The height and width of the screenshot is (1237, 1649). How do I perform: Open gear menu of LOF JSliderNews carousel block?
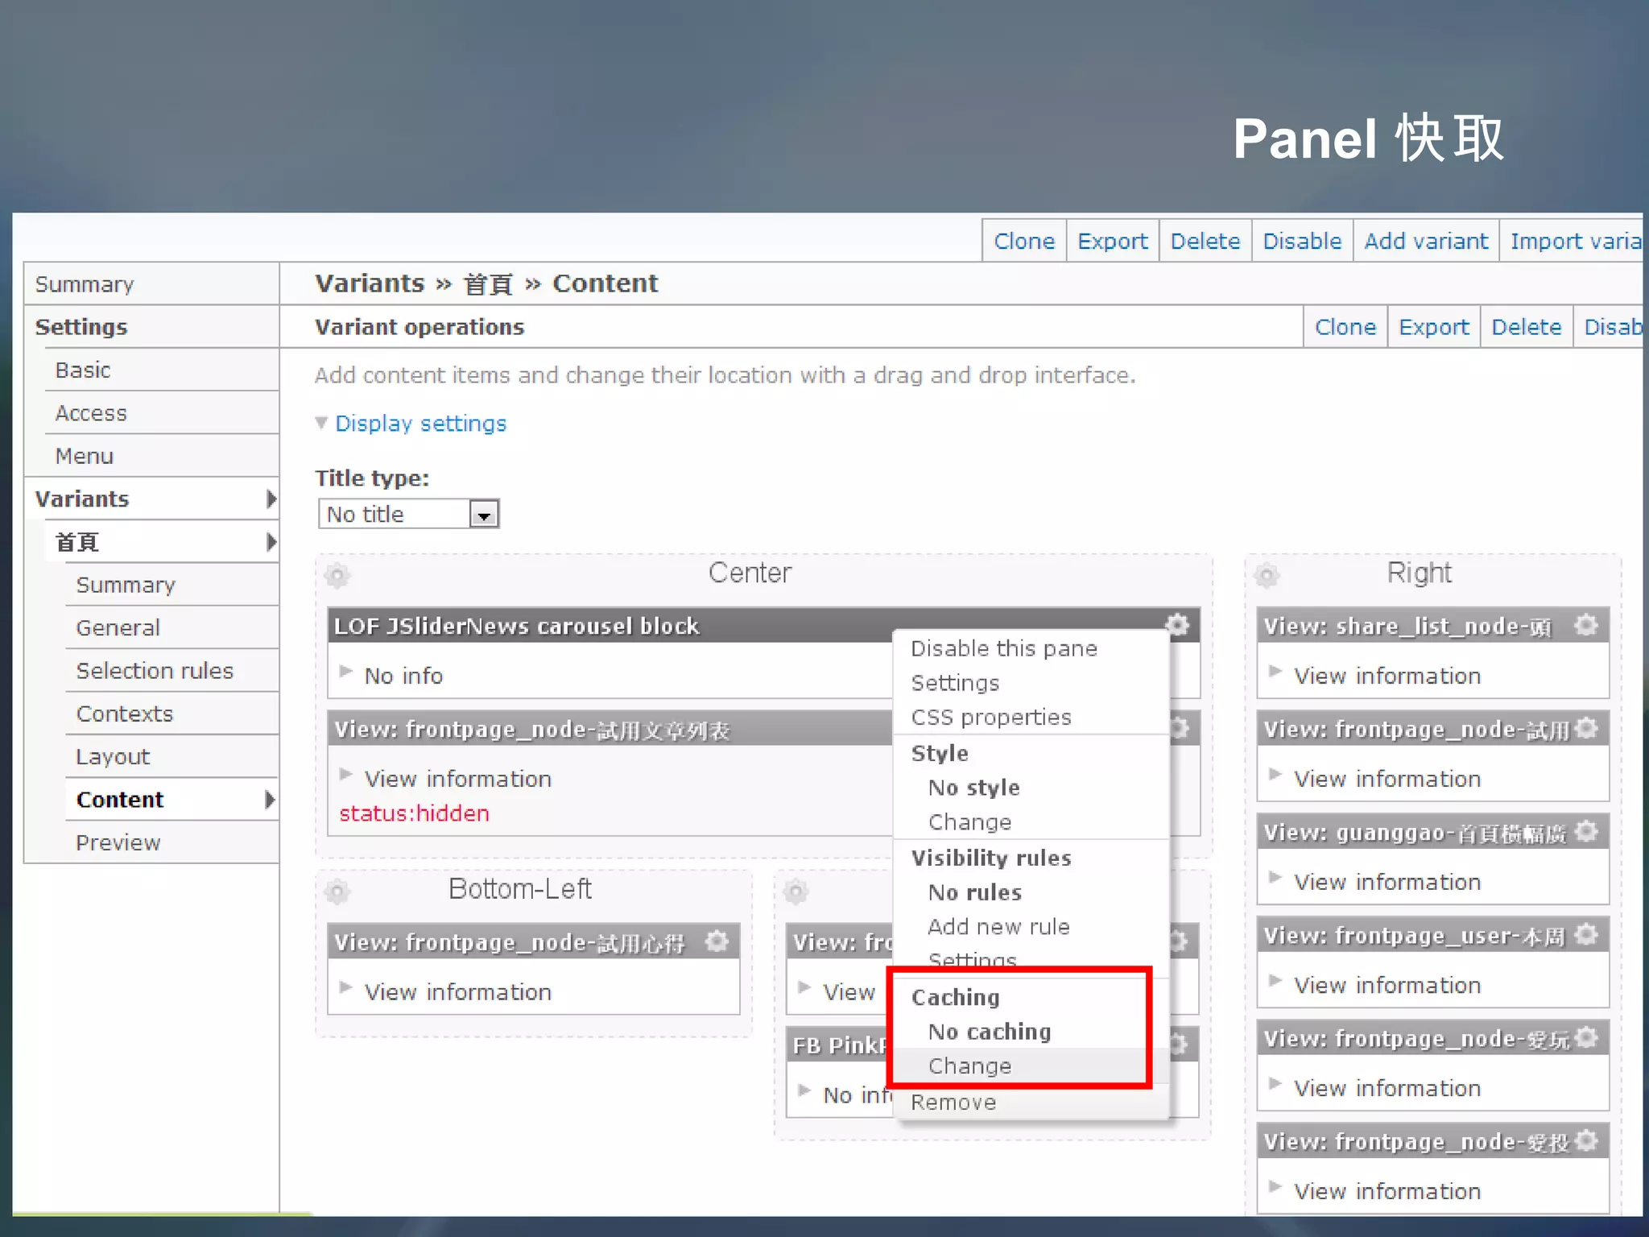click(x=1177, y=624)
